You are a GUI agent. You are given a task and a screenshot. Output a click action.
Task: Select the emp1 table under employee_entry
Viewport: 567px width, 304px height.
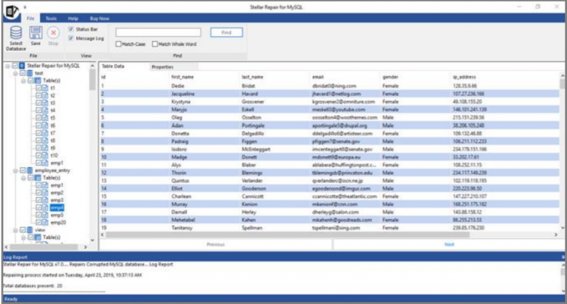click(57, 185)
